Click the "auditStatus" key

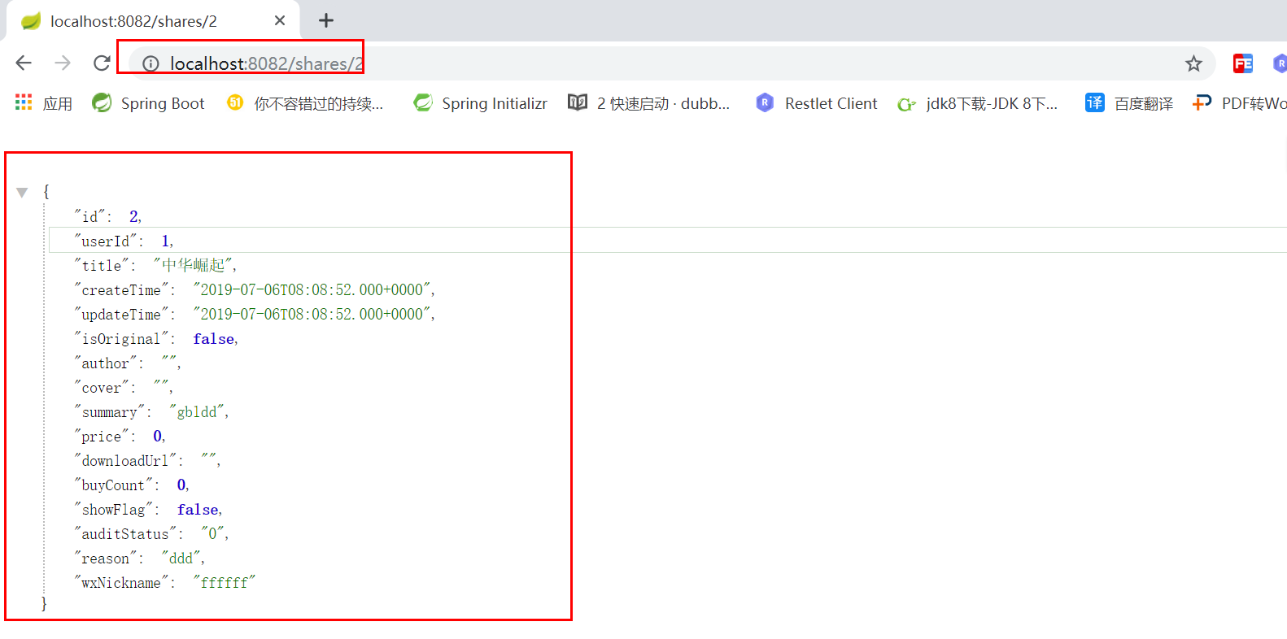(125, 533)
